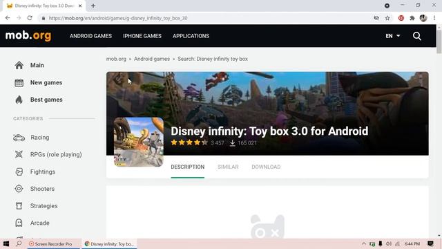Screen dimensions: 442x249
Task: Click the mob.org breadcrumb link
Action: pos(116,59)
